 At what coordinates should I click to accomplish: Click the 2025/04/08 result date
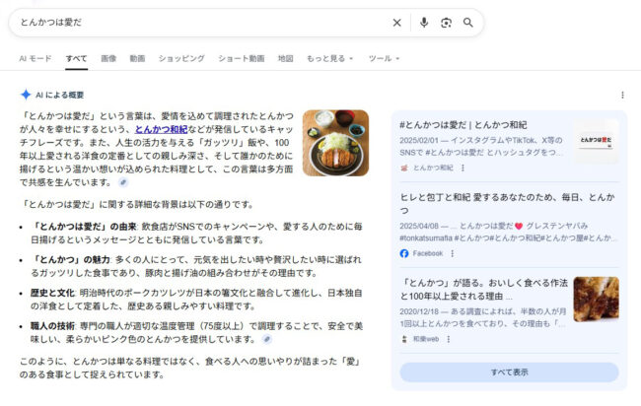pyautogui.click(x=418, y=226)
